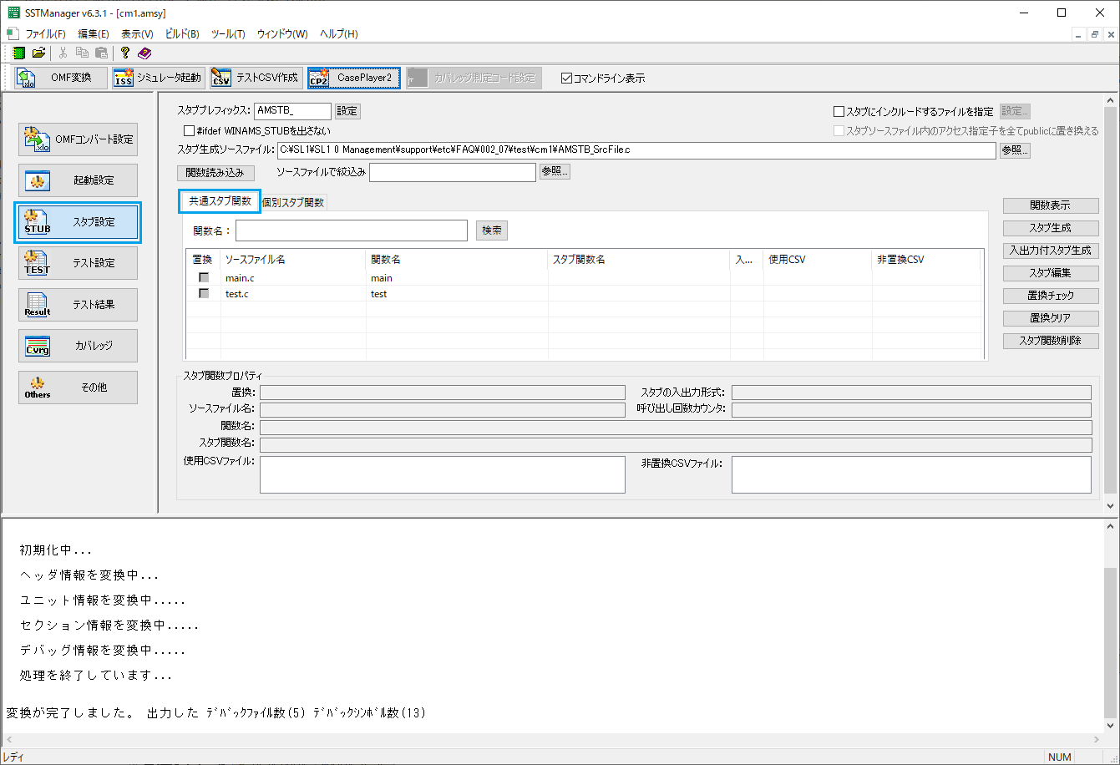Open the ビルド(B) menu
1120x765 pixels.
[180, 34]
